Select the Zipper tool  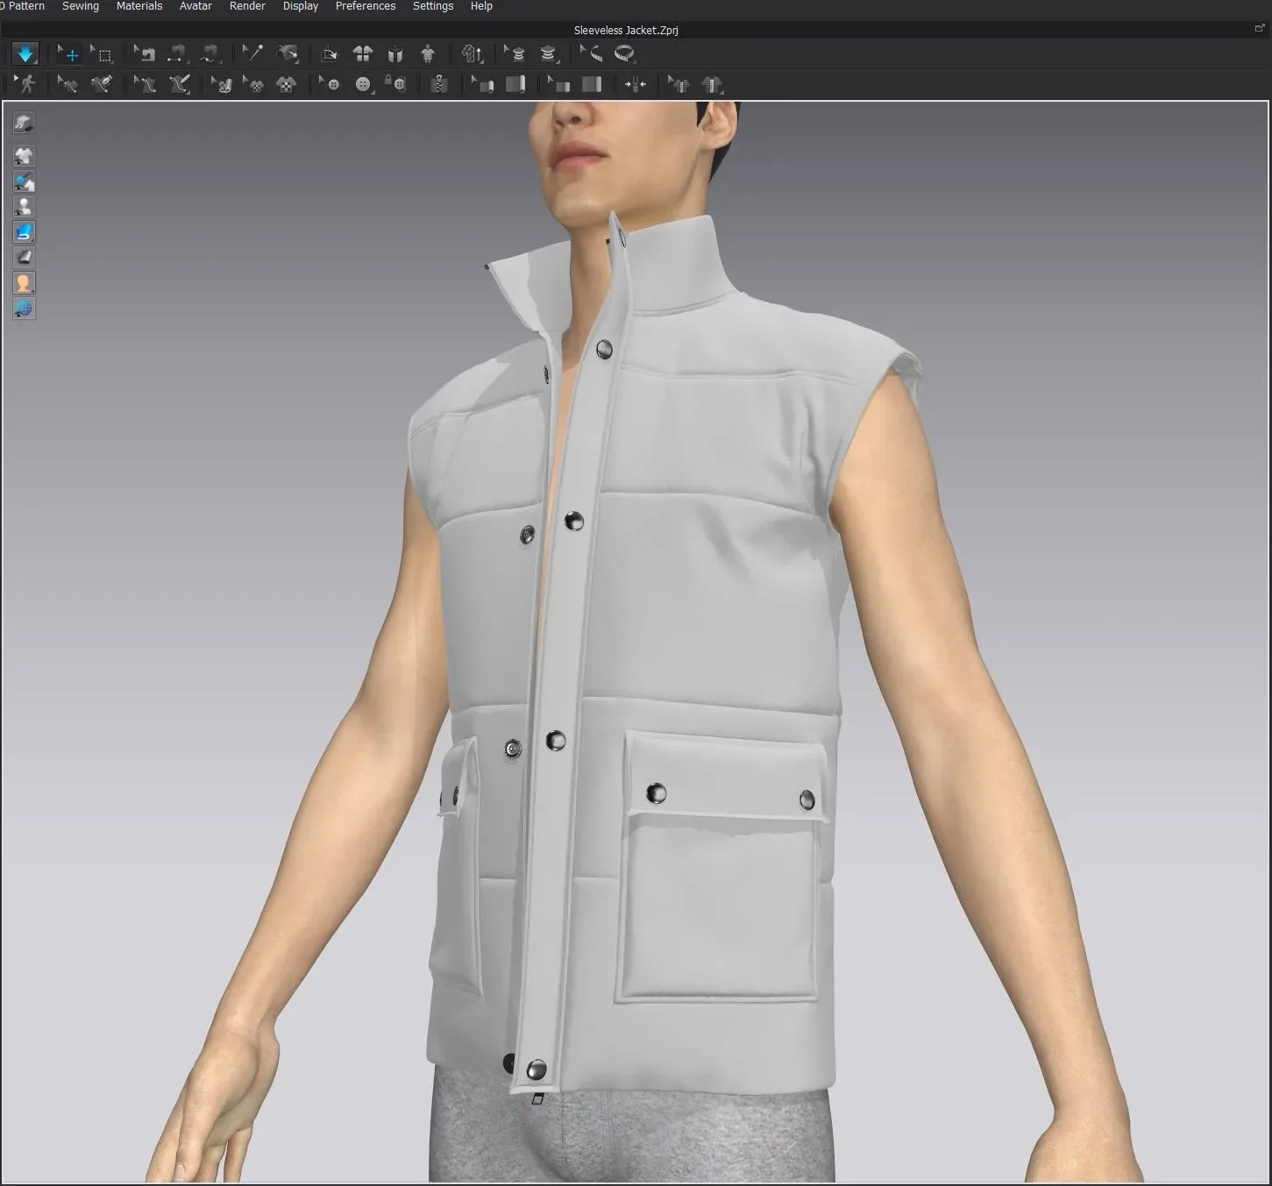pyautogui.click(x=438, y=84)
